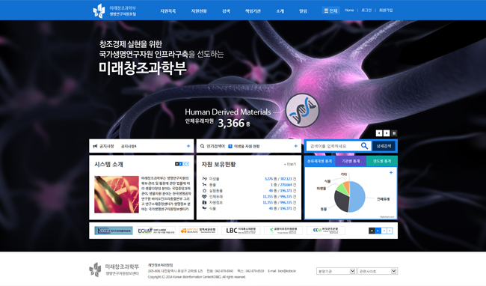Click the DNA helix circle icon
The height and width of the screenshot is (286, 486).
[302, 110]
